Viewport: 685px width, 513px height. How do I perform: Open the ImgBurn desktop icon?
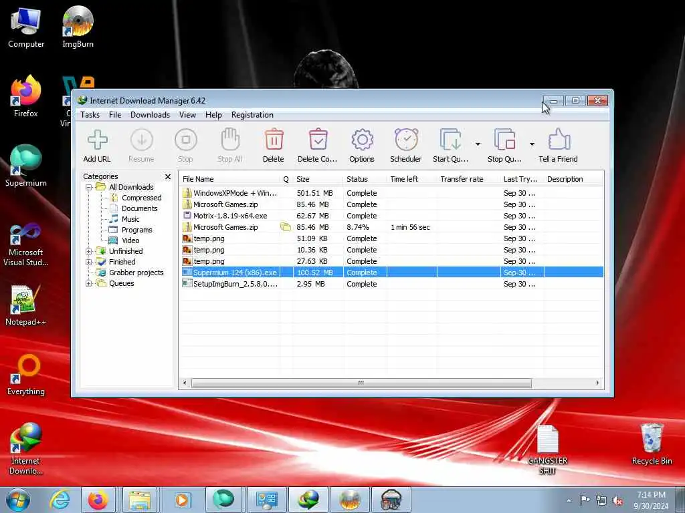click(78, 27)
